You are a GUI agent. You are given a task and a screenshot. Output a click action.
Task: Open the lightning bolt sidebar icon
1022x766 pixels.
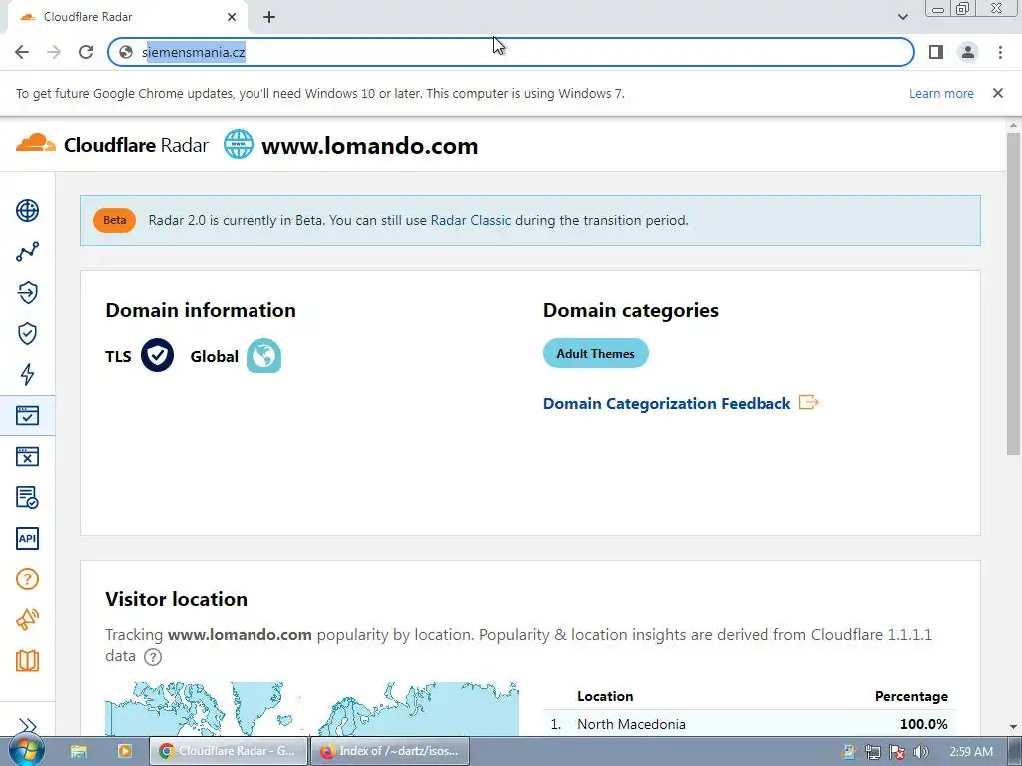pyautogui.click(x=27, y=375)
